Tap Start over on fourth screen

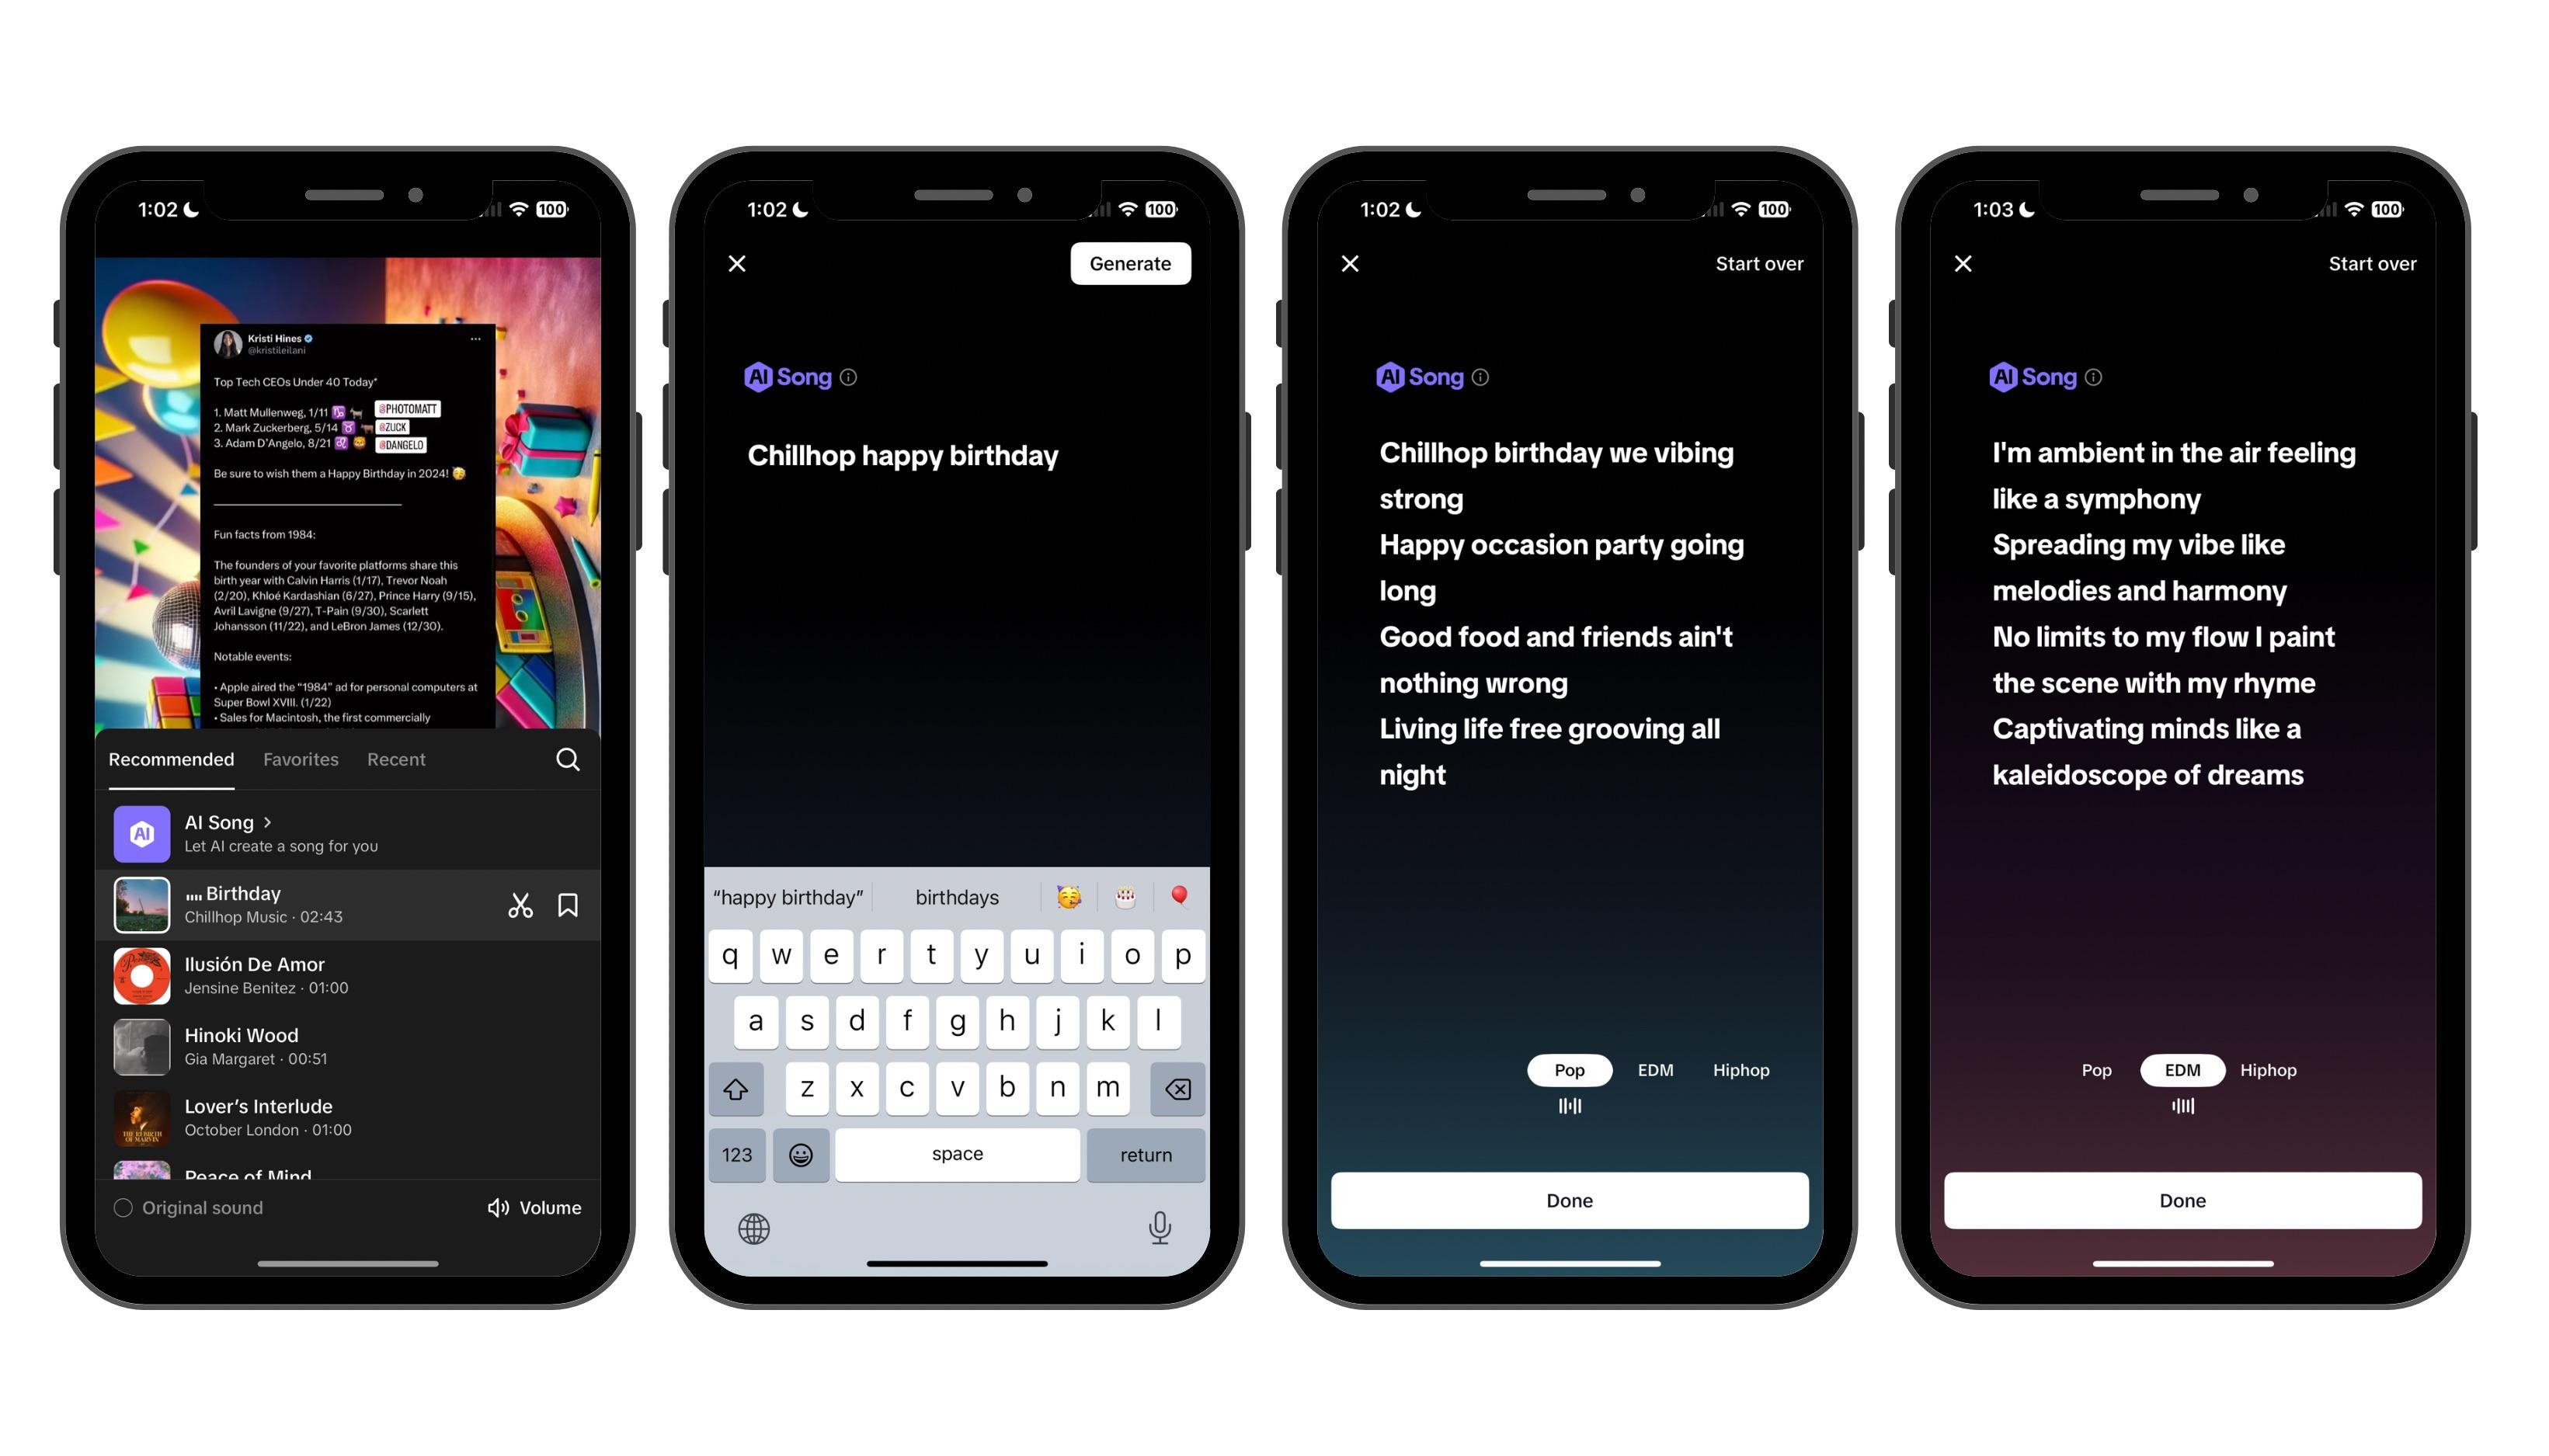pos(2372,262)
